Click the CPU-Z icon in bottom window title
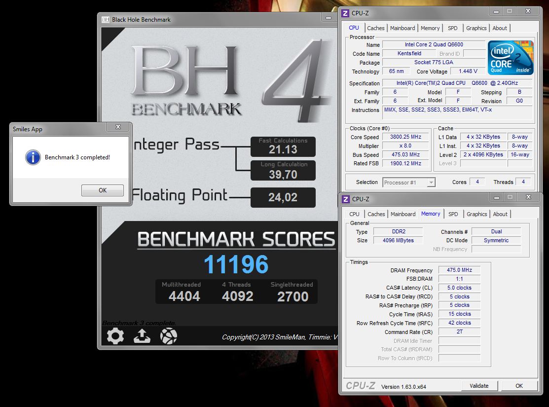Viewport: 549px width, 407px height. pos(346,199)
